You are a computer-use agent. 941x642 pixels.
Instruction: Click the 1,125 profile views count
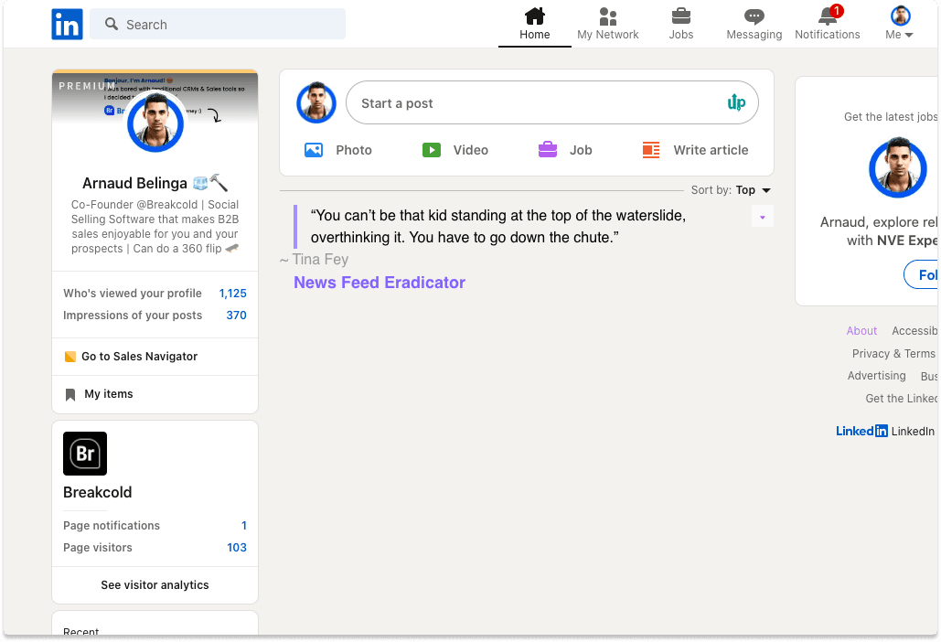point(233,294)
